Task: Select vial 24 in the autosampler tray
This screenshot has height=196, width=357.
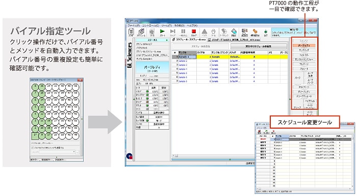Action: point(48,87)
